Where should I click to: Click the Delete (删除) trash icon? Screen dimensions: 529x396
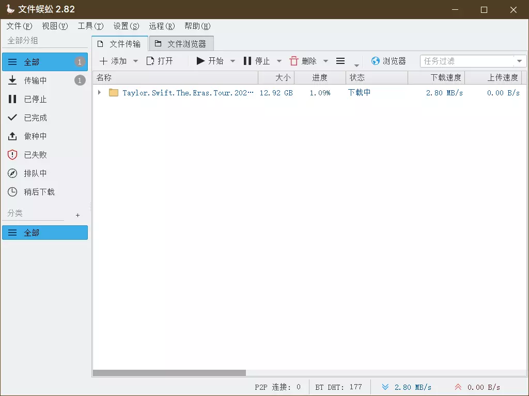point(294,61)
